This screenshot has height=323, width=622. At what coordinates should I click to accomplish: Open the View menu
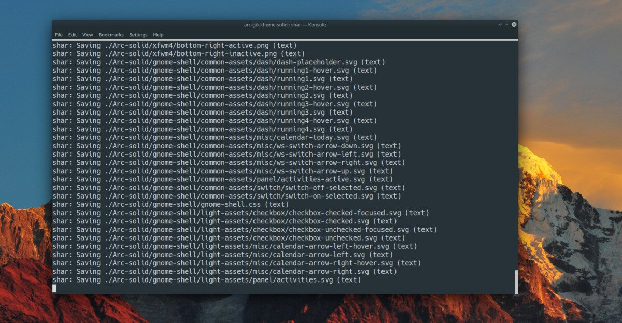(88, 35)
